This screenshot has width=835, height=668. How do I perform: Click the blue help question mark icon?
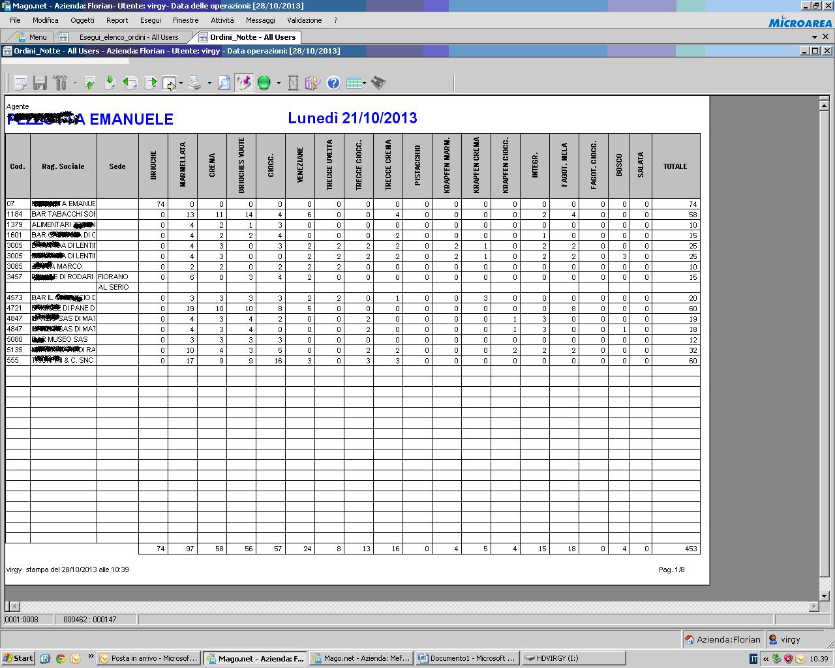pos(333,83)
